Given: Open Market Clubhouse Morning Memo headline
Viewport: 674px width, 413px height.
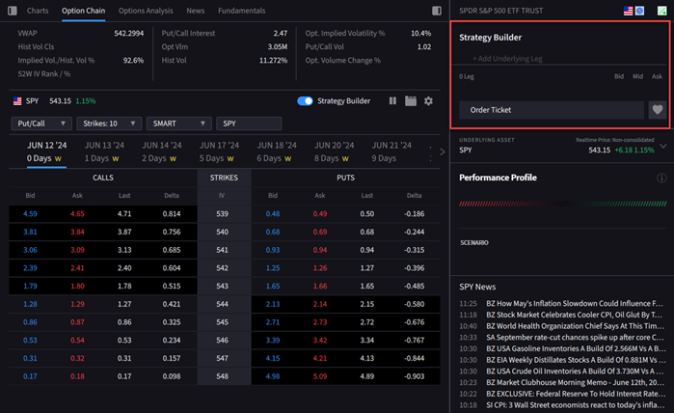Looking at the screenshot, I should 575,382.
